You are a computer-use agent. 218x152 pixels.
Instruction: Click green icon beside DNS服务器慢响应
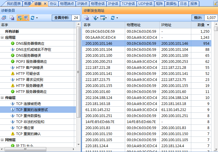tap(12, 43)
